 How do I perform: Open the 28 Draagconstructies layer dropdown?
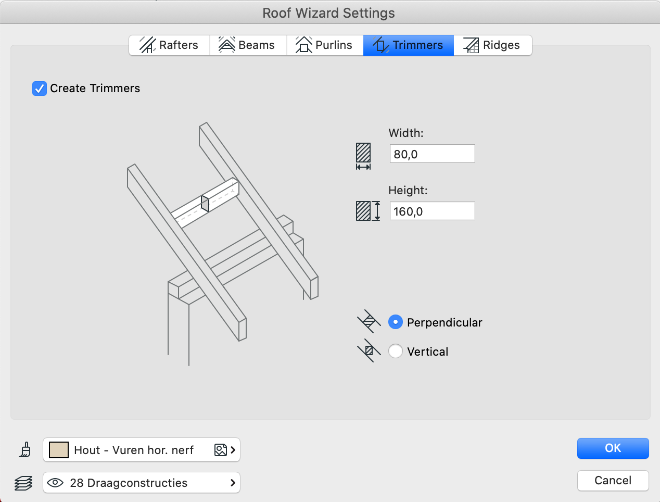coord(142,483)
